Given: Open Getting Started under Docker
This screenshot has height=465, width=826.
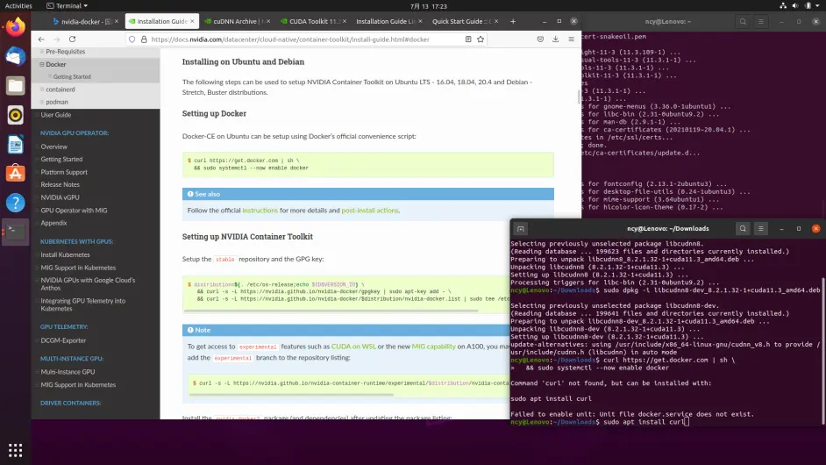Looking at the screenshot, I should click(72, 77).
